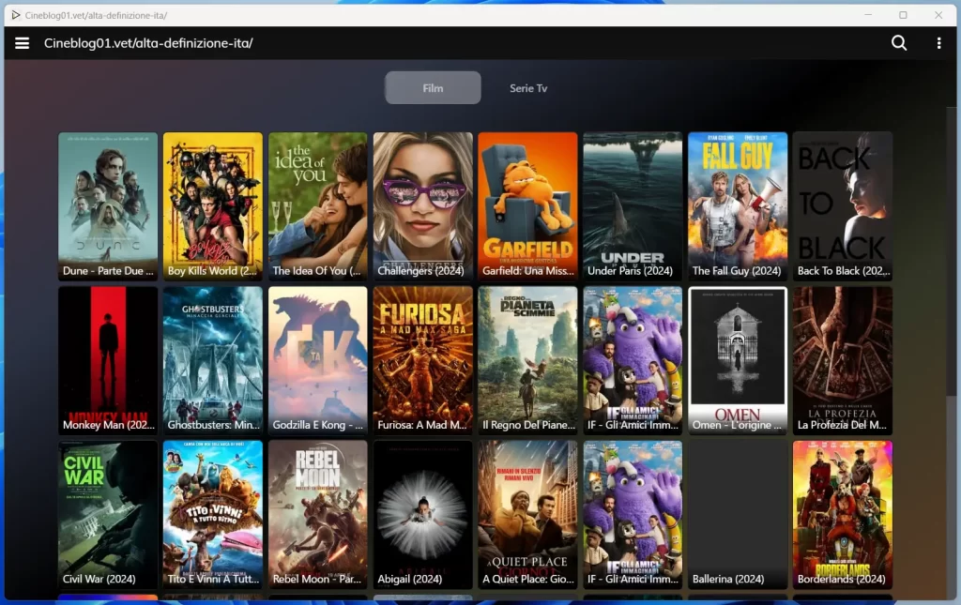Open A Quiet Place poster
The height and width of the screenshot is (605, 961).
click(527, 515)
